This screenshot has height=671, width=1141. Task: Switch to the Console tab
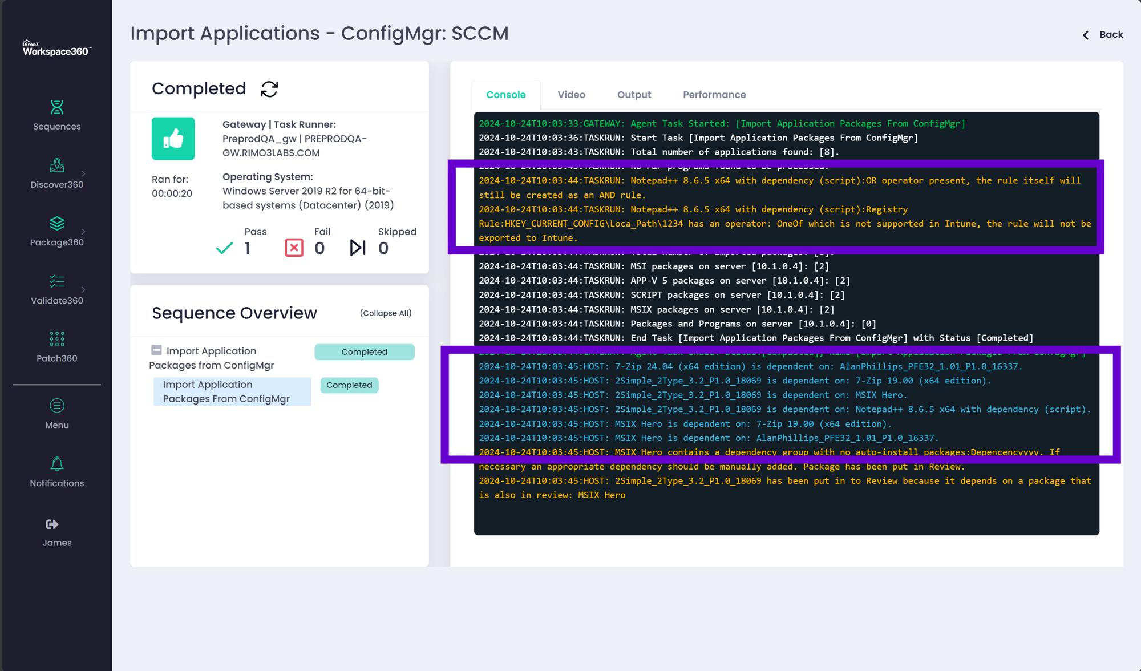click(505, 95)
